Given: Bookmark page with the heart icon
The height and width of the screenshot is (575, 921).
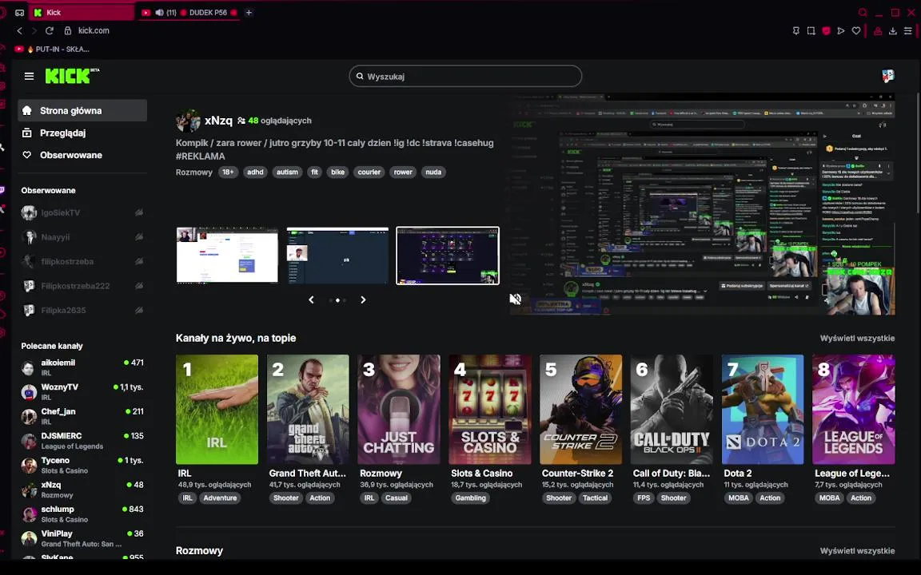Looking at the screenshot, I should tap(856, 30).
